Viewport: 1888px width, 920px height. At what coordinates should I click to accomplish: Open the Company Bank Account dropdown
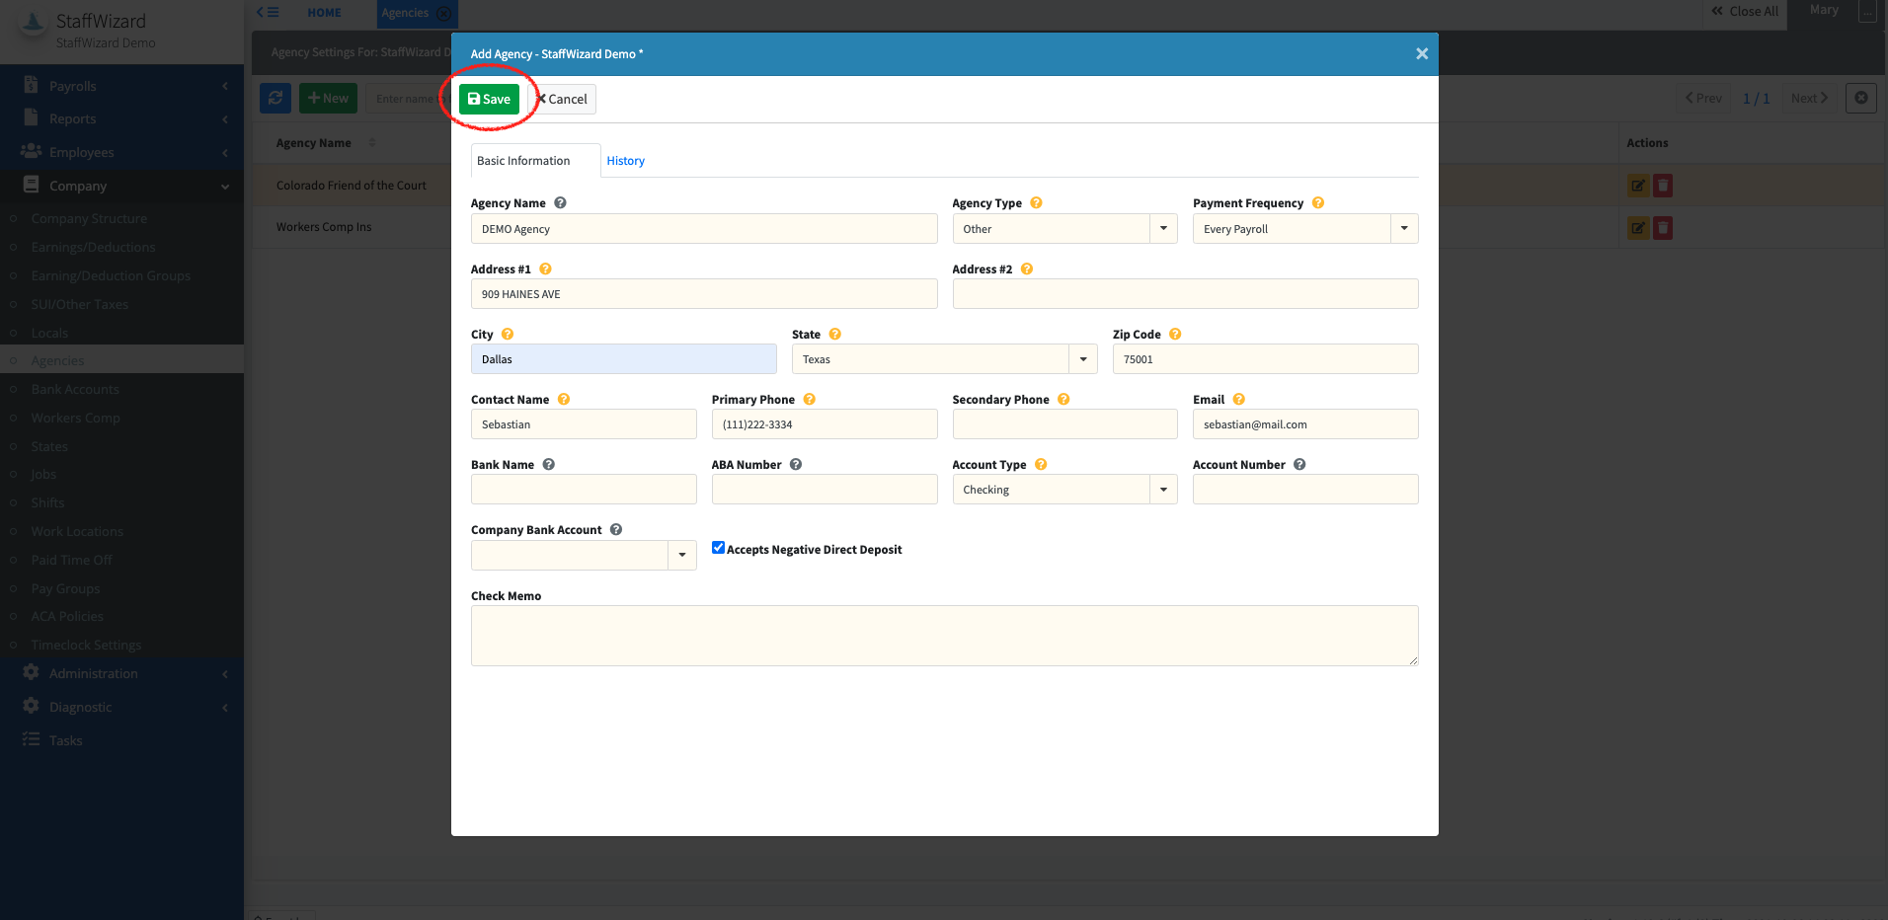(x=681, y=555)
